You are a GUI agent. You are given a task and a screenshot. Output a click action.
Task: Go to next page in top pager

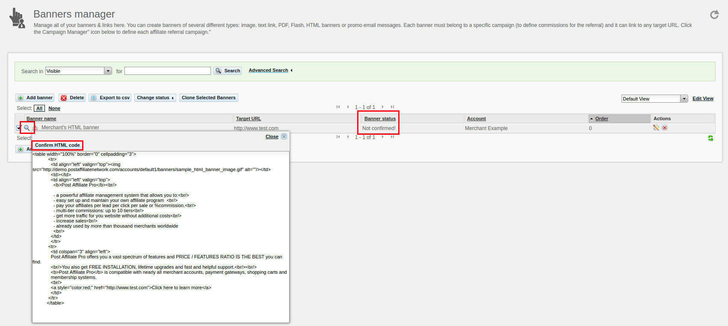coord(382,107)
